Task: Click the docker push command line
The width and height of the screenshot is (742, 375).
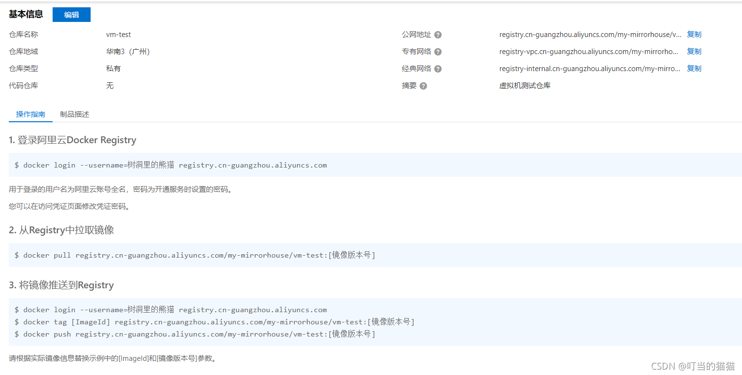Action: pyautogui.click(x=195, y=334)
